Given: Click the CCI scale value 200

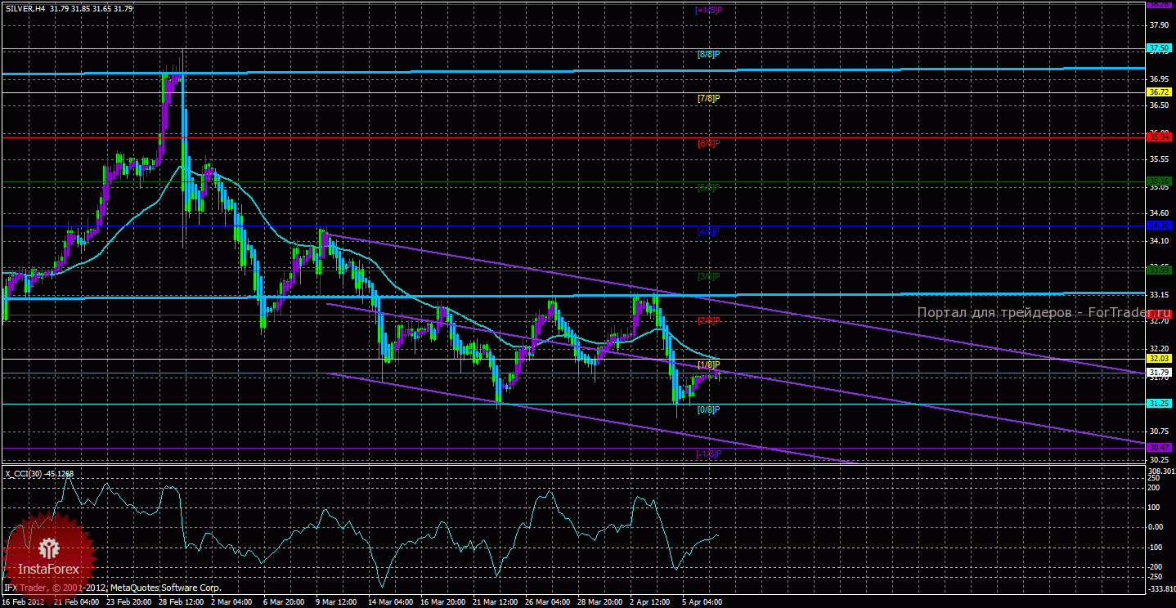Looking at the screenshot, I should pyautogui.click(x=1156, y=488).
